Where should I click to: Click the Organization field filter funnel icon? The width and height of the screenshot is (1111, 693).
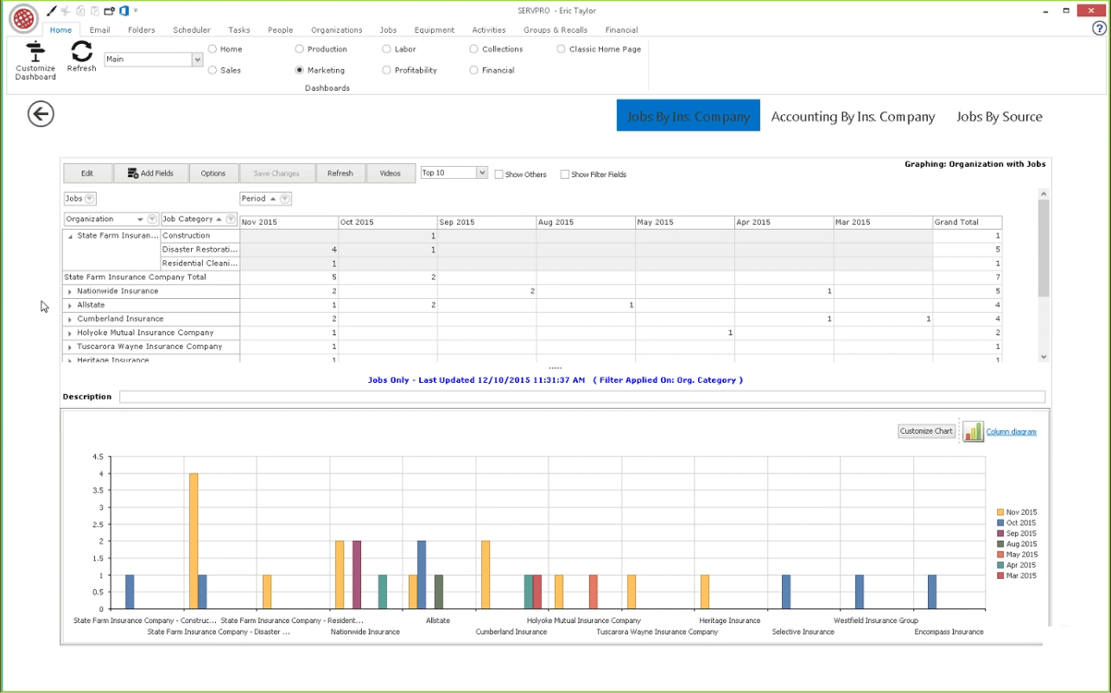(152, 219)
